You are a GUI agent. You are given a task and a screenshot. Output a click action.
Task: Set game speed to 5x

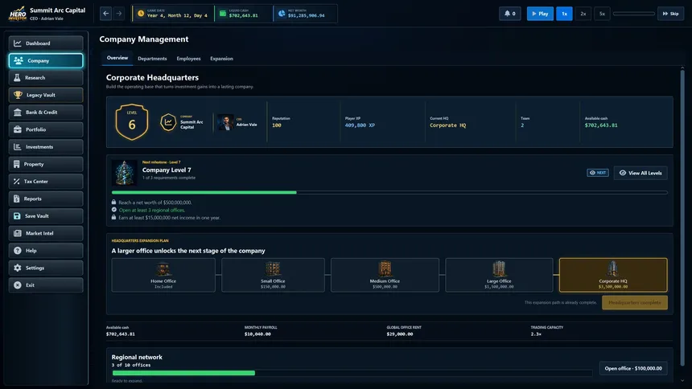pyautogui.click(x=602, y=14)
